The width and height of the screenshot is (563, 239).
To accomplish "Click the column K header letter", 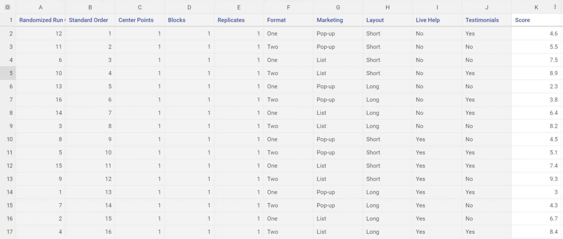I will click(x=536, y=7).
